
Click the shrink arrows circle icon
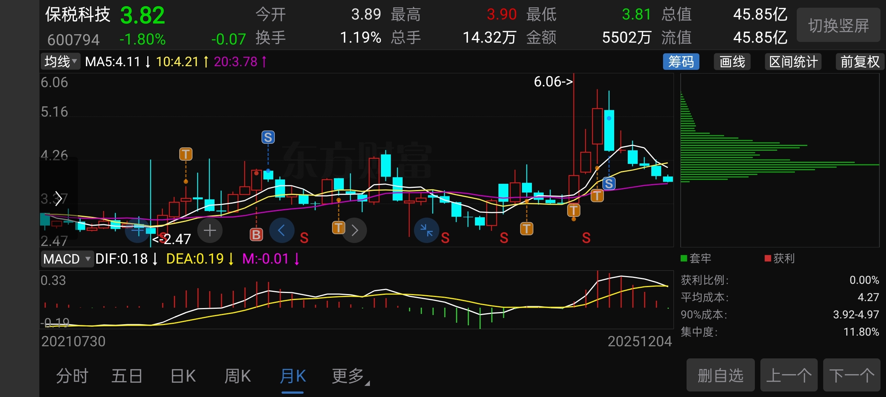click(426, 230)
